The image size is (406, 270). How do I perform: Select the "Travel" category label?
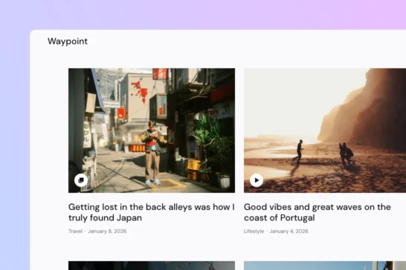click(75, 231)
